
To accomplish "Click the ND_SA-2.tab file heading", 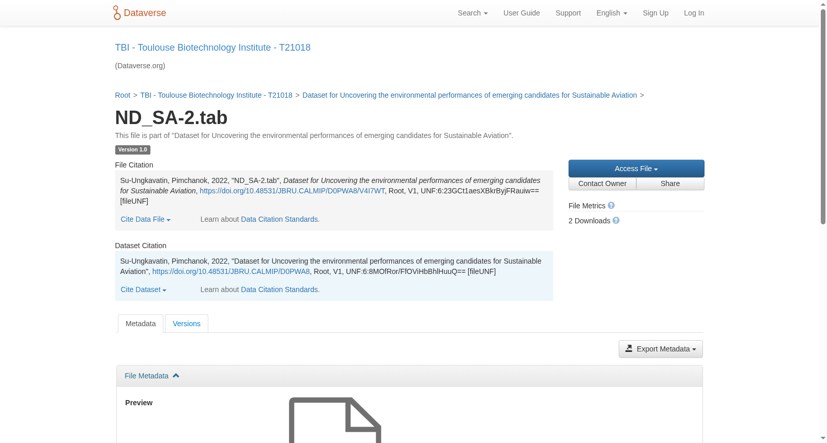I will point(171,118).
